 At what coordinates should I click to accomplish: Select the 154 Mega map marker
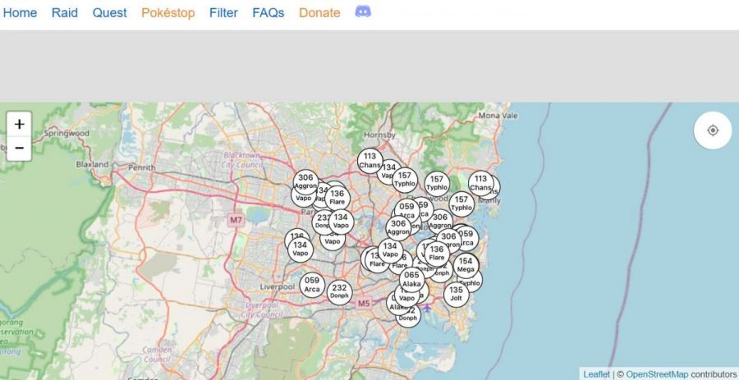466,265
